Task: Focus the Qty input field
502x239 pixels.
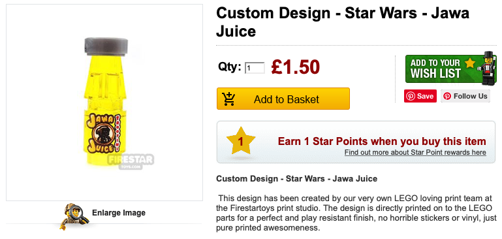Action: click(255, 68)
